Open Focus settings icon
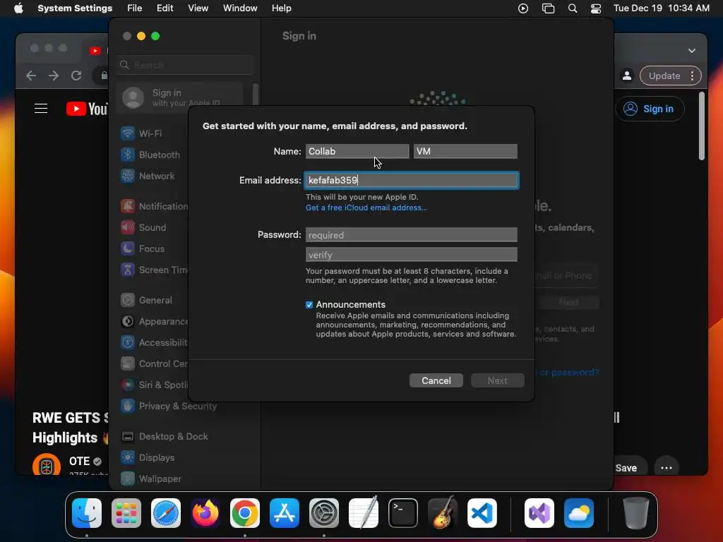 (128, 248)
